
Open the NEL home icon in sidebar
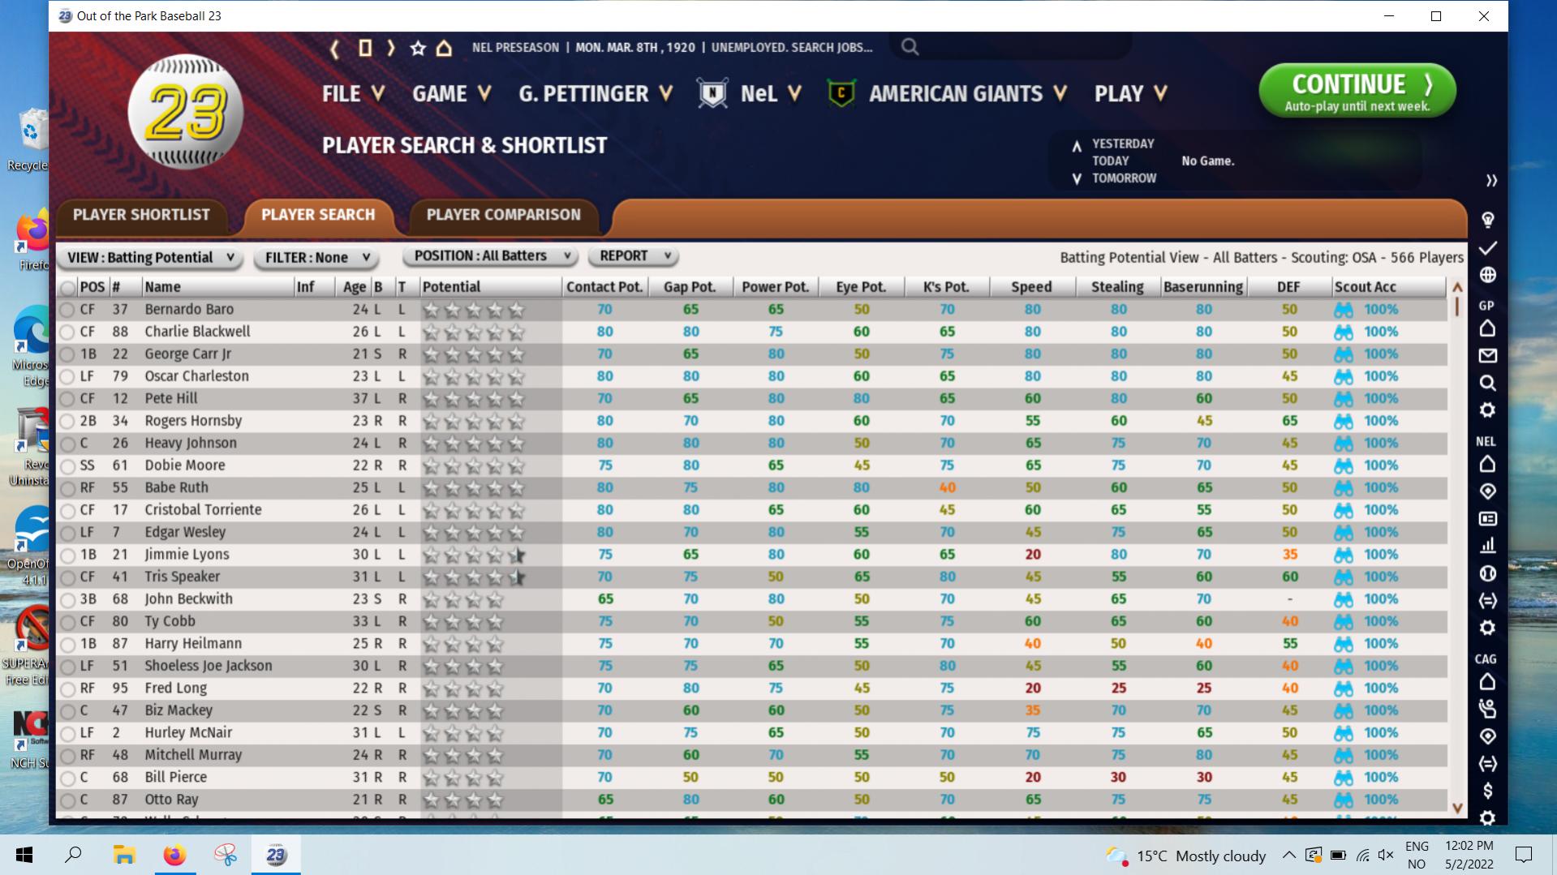(x=1487, y=464)
